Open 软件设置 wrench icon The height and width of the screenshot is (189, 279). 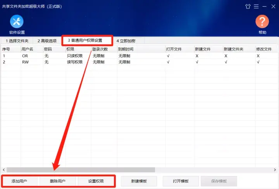tap(17, 22)
